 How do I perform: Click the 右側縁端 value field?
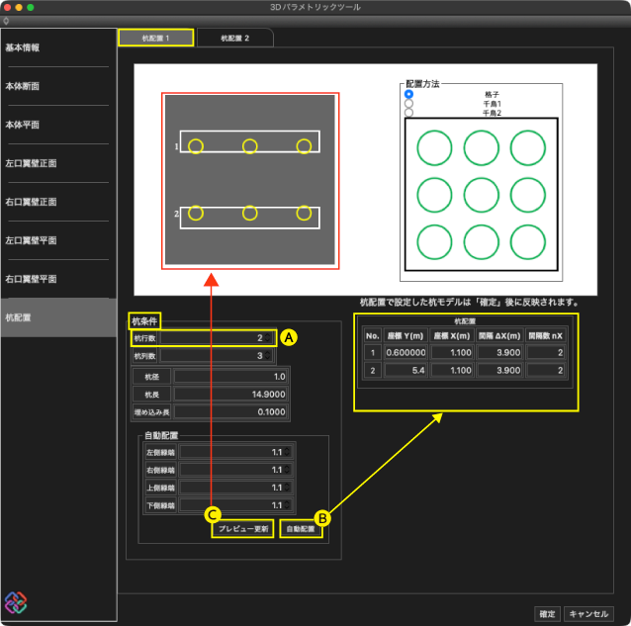click(235, 470)
